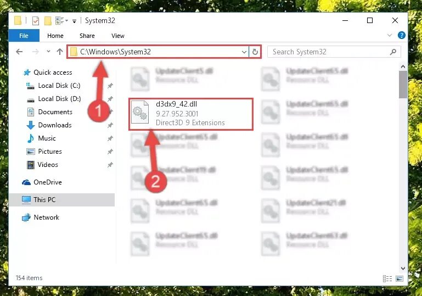Click the vertical scrollbar thumb
This screenshot has height=296, width=422.
pyautogui.click(x=403, y=85)
